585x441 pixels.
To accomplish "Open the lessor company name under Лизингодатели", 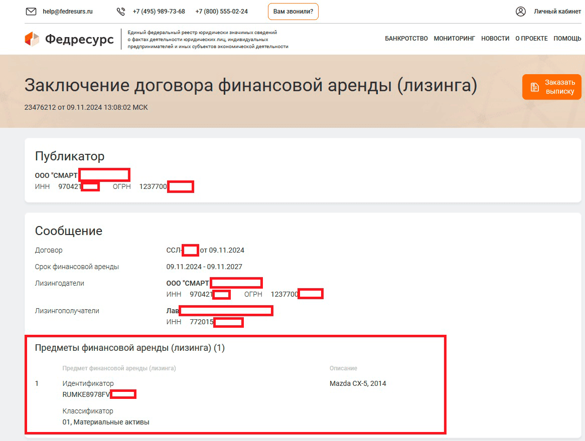I will [x=188, y=283].
